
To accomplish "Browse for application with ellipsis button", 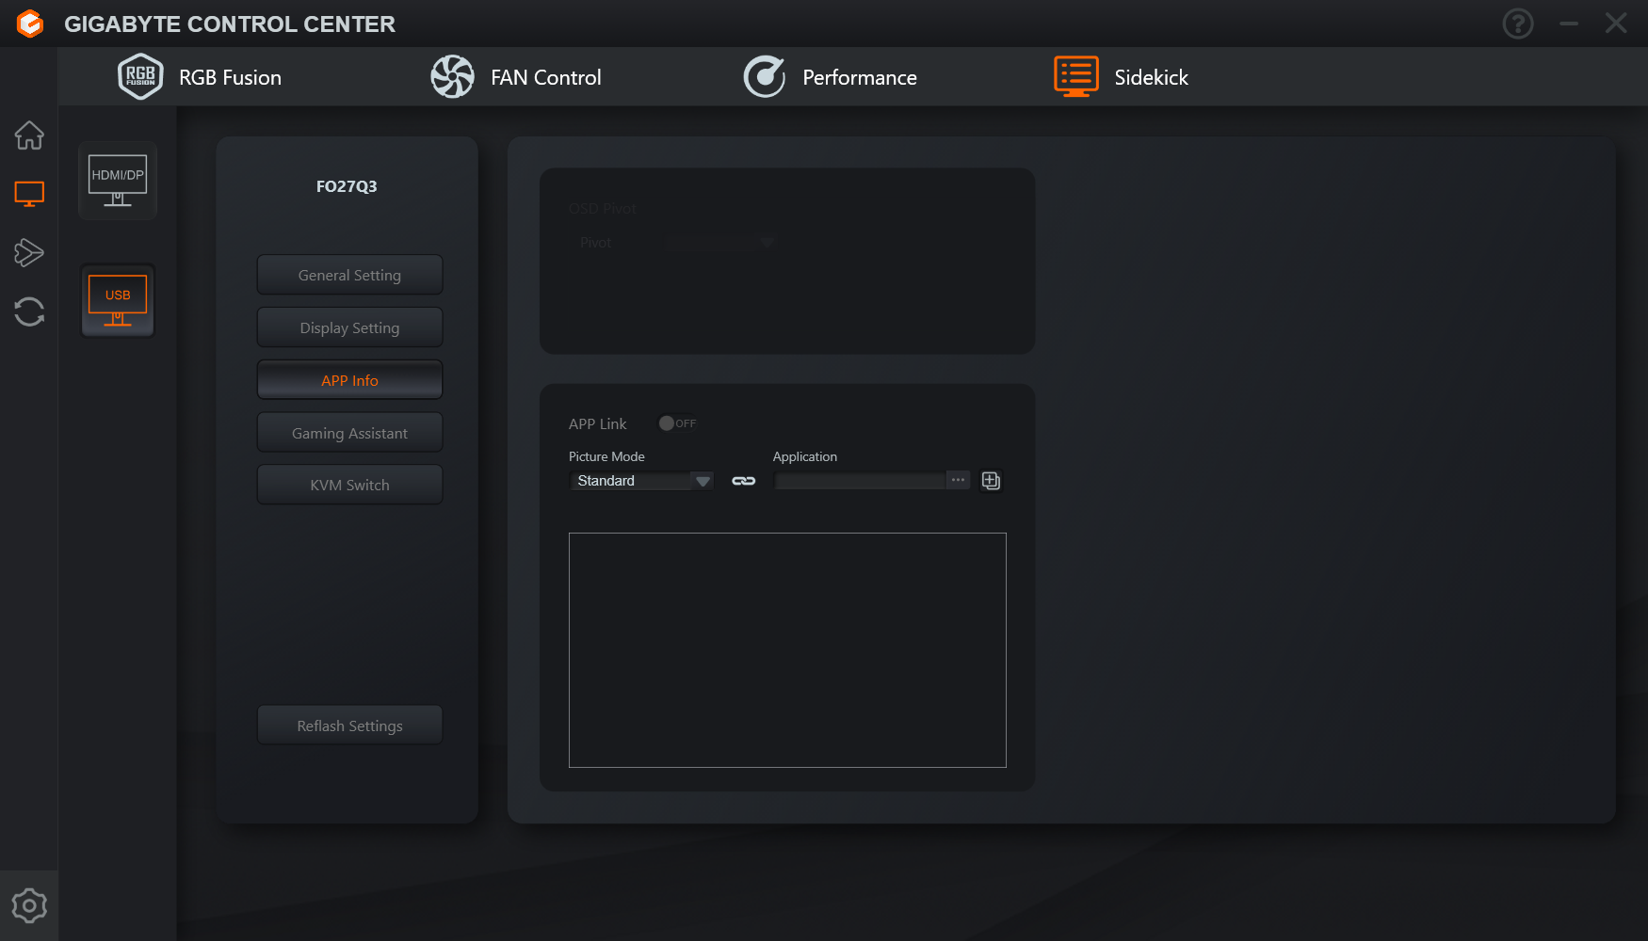I will [x=958, y=481].
